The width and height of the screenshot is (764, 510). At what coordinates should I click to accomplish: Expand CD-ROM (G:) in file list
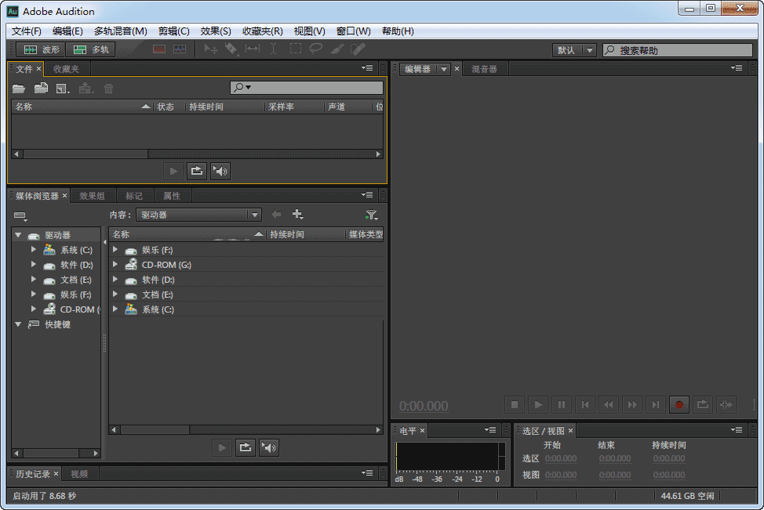[115, 264]
